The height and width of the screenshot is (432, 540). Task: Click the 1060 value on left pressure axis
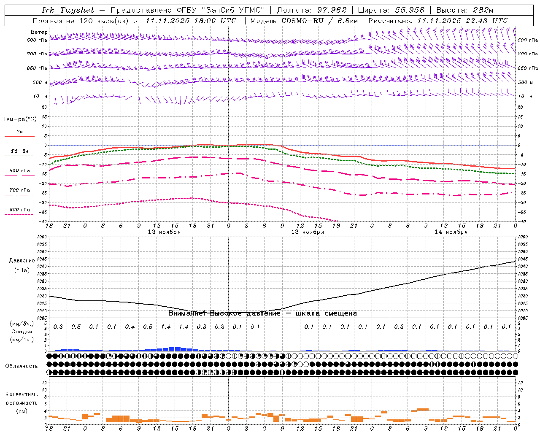click(x=42, y=237)
